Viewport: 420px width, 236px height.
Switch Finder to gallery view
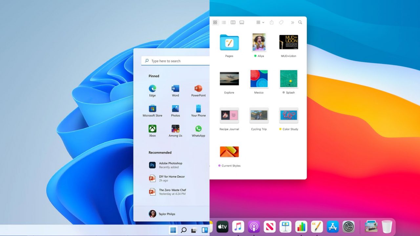pos(242,22)
